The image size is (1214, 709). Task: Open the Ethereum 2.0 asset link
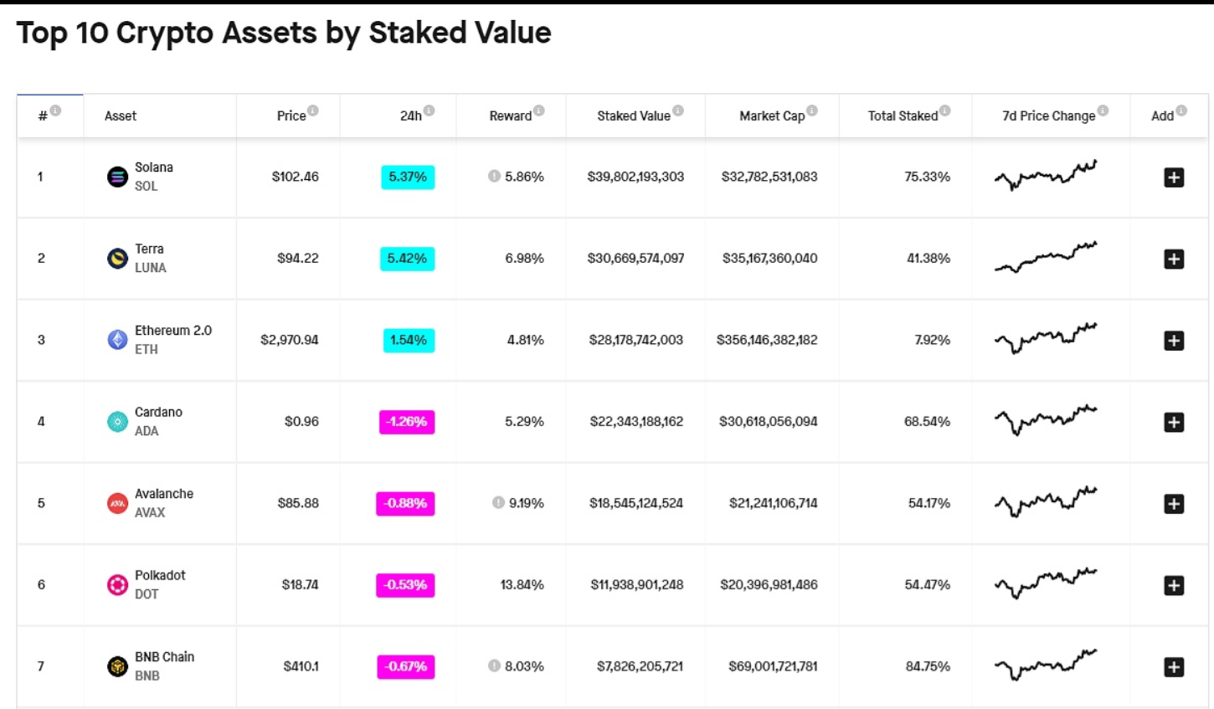172,331
